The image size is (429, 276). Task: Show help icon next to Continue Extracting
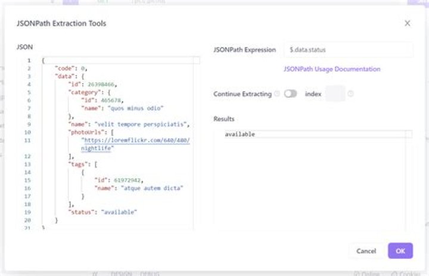[277, 94]
